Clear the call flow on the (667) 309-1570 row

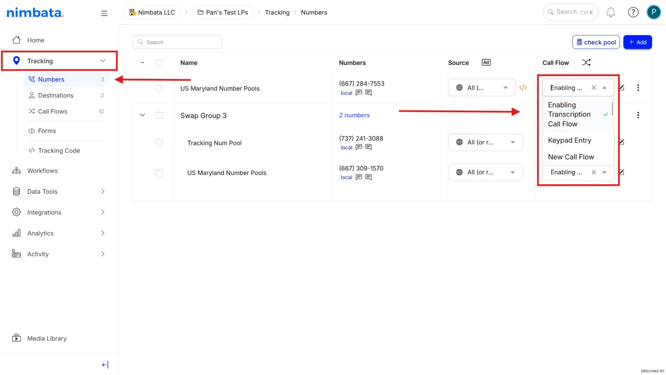(594, 172)
